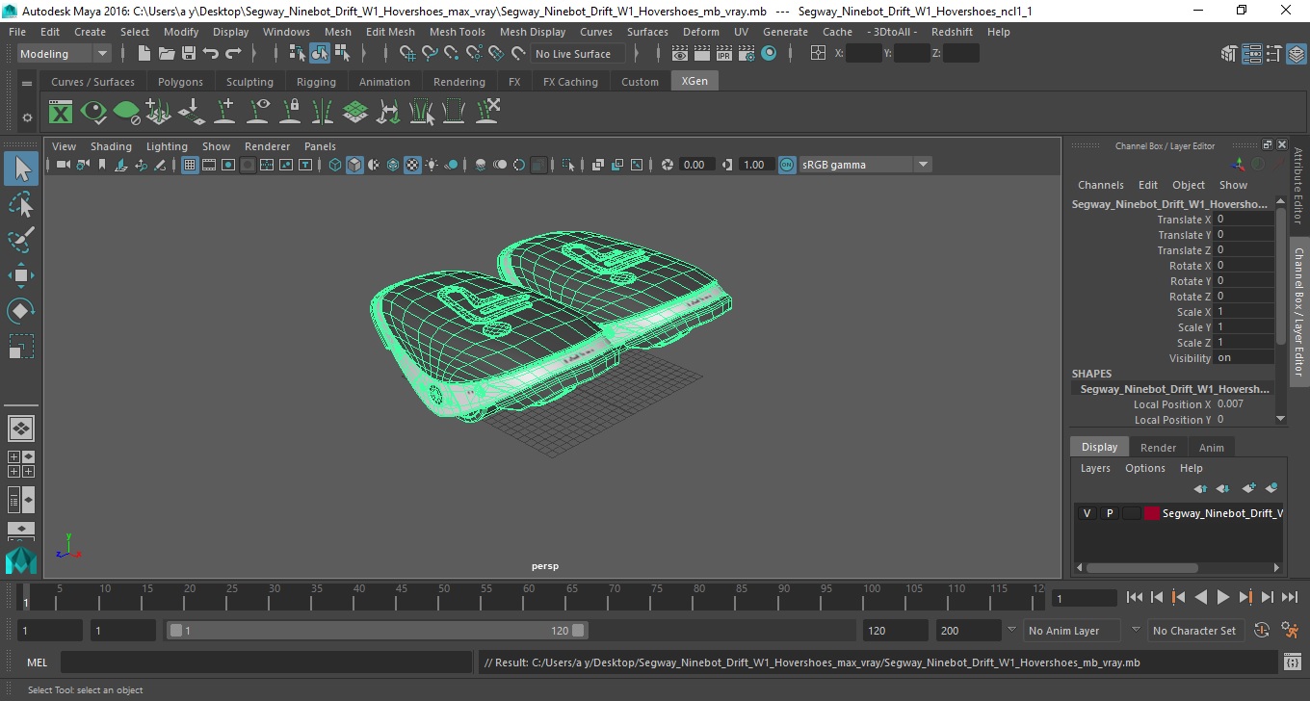Screen dimensions: 1310x701
Task: Open the Render View window icon
Action: tap(680, 54)
